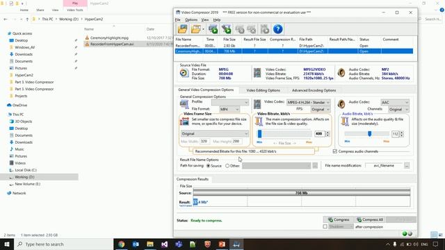Image resolution: width=445 pixels, height=250 pixels.
Task: Open the Help menu
Action: 217,20
